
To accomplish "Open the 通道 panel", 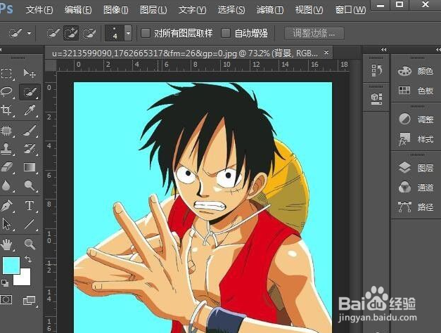I will 416,187.
